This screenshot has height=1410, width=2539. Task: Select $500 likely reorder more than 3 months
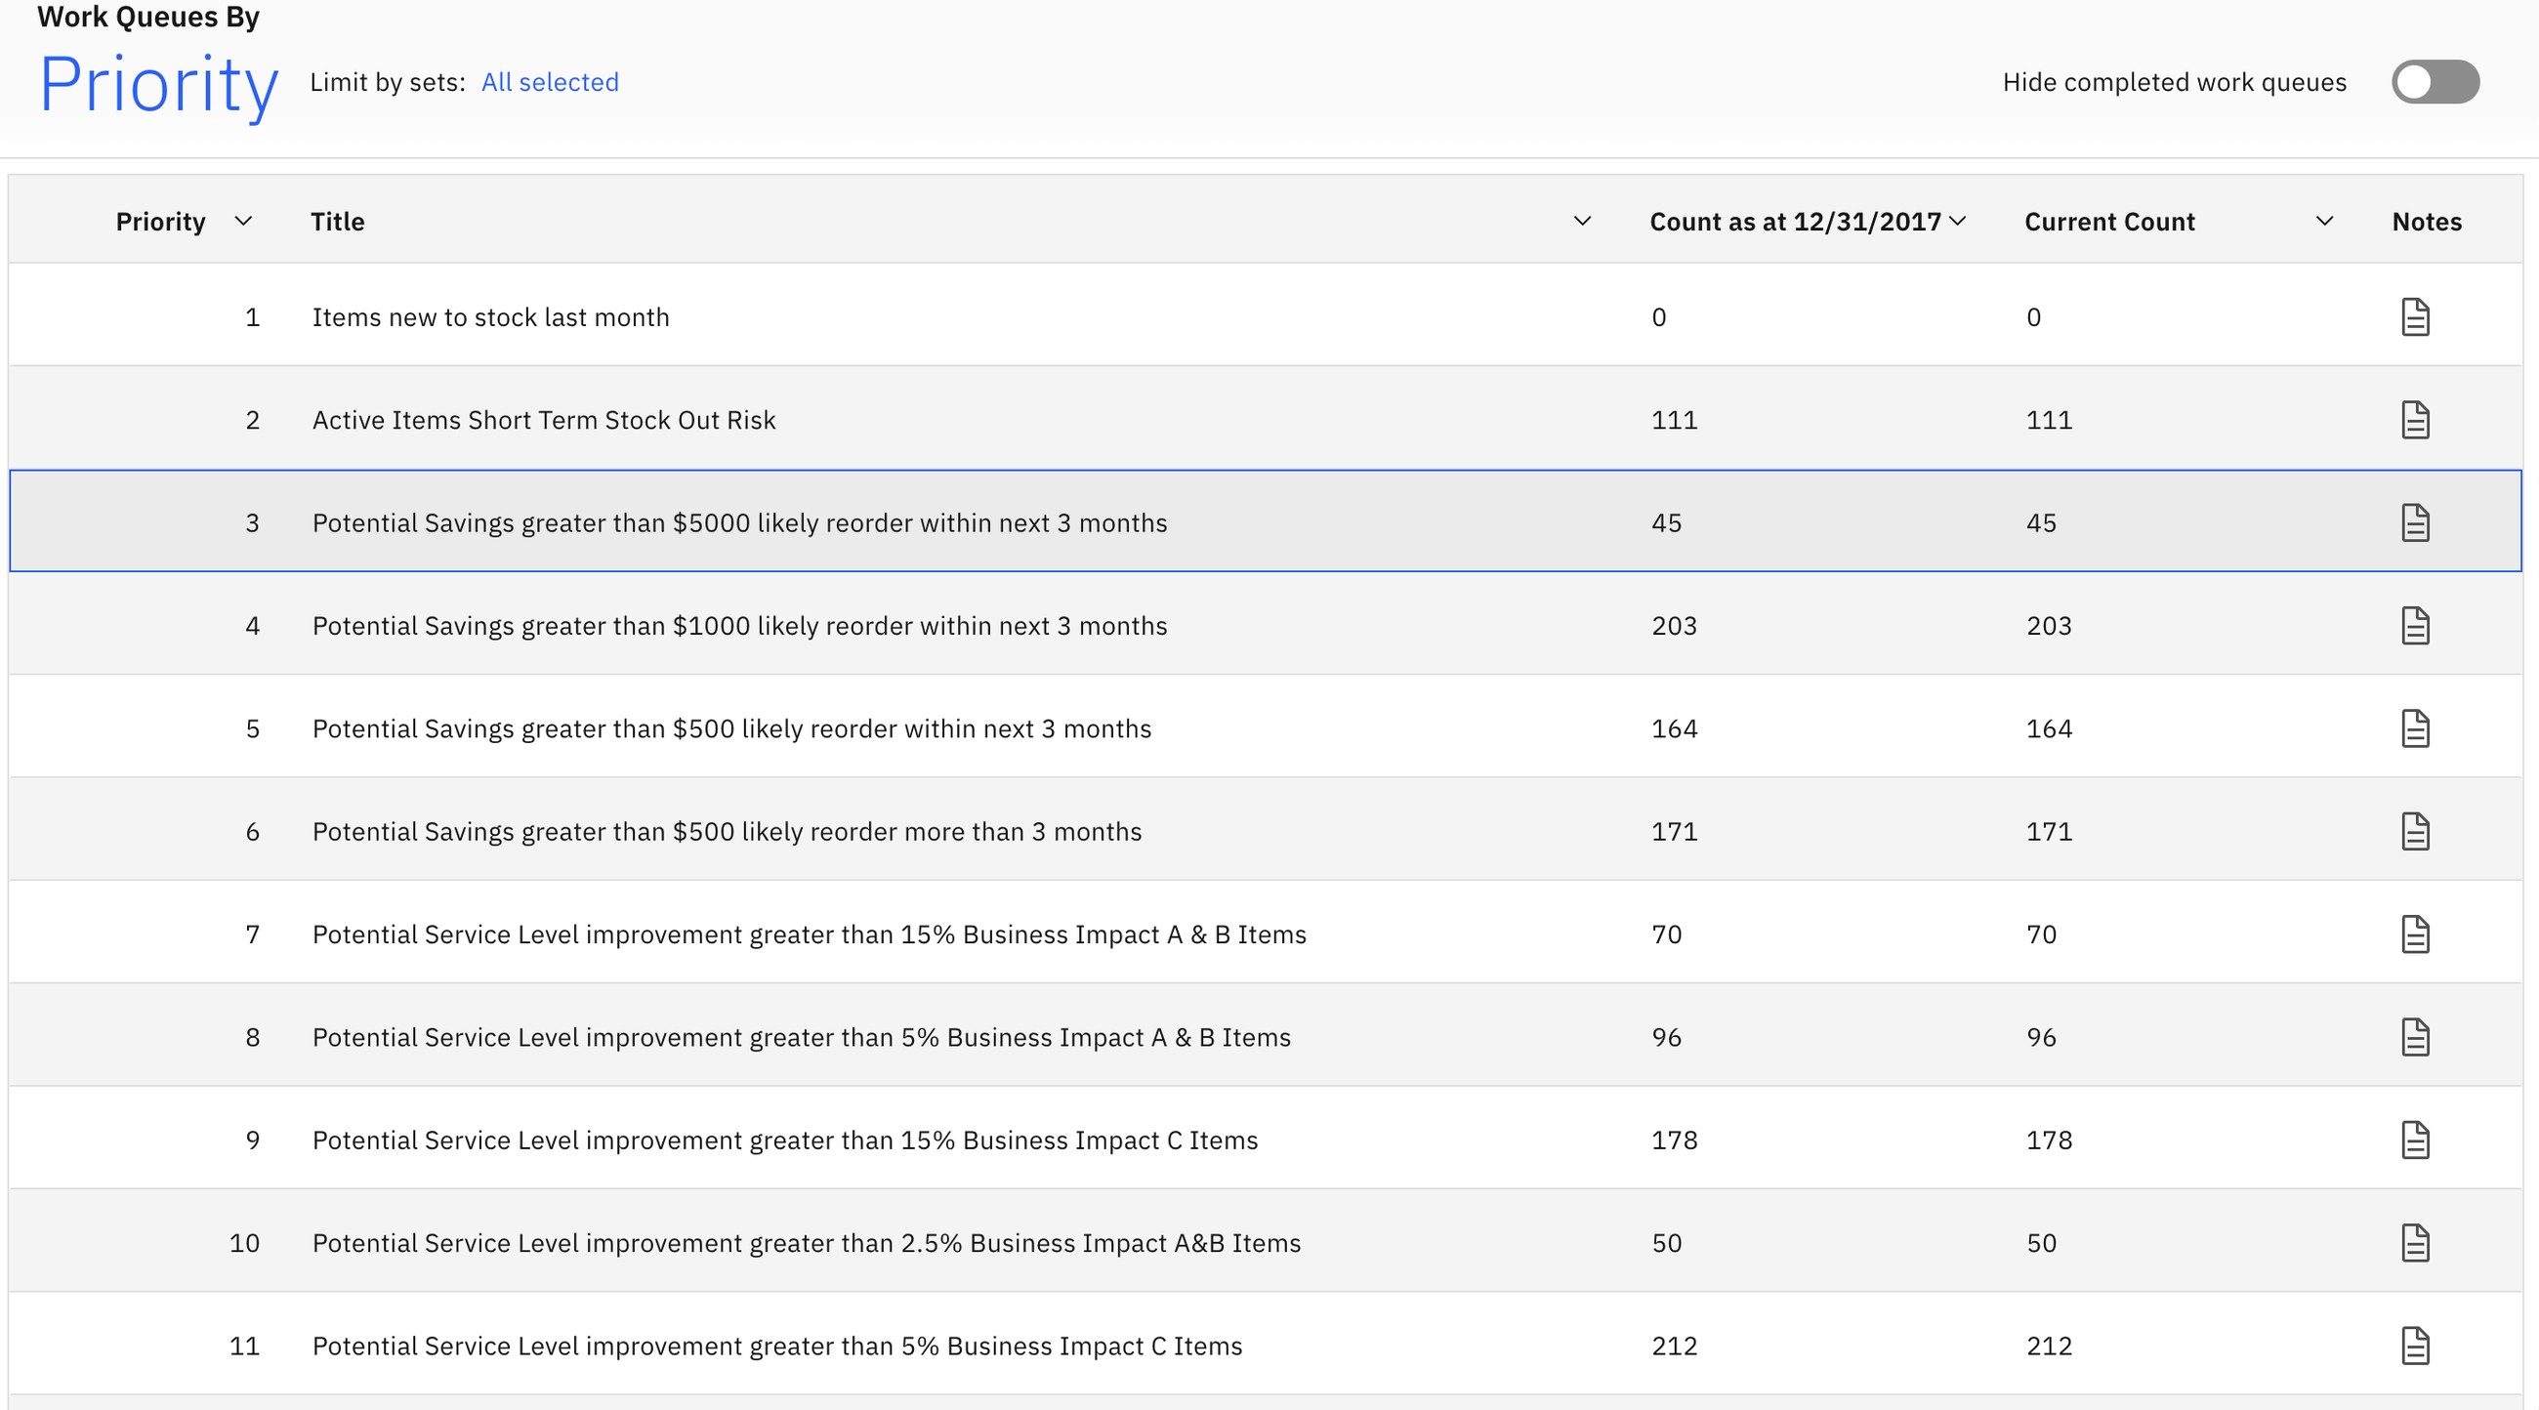click(x=728, y=832)
